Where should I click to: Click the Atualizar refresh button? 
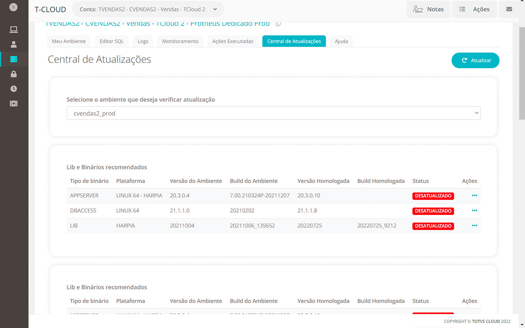476,61
